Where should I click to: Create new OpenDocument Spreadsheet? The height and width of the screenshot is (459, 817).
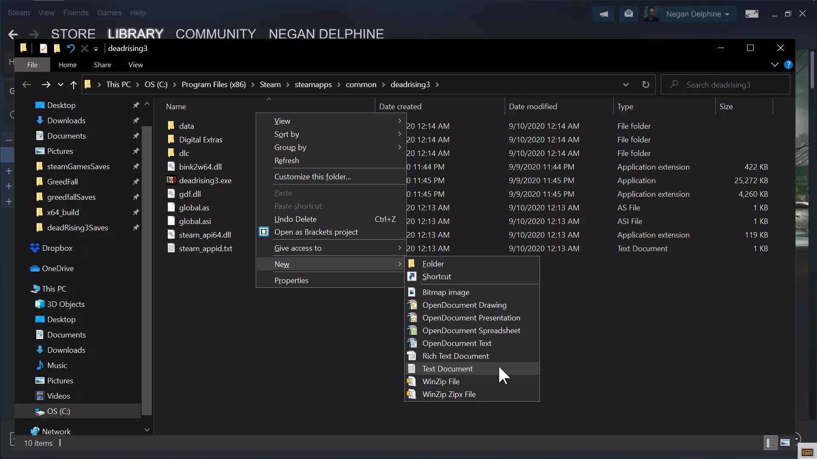coord(471,331)
